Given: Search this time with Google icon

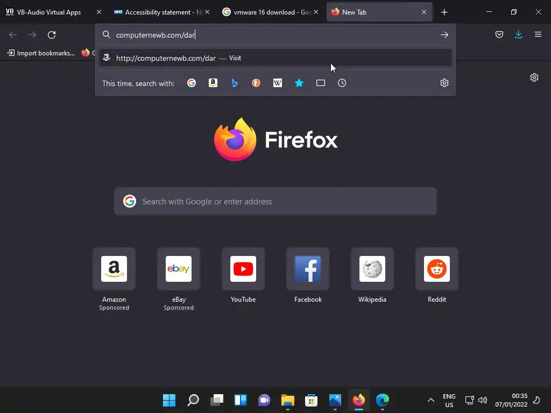Looking at the screenshot, I should tap(192, 83).
